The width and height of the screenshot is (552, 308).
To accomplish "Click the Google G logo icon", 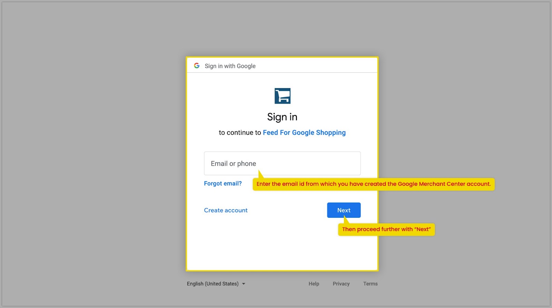I will coord(197,65).
